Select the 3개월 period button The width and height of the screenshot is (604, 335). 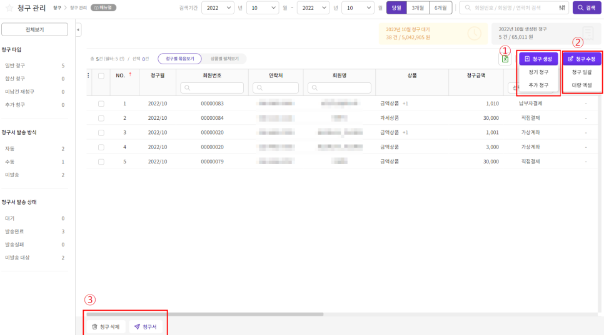418,7
